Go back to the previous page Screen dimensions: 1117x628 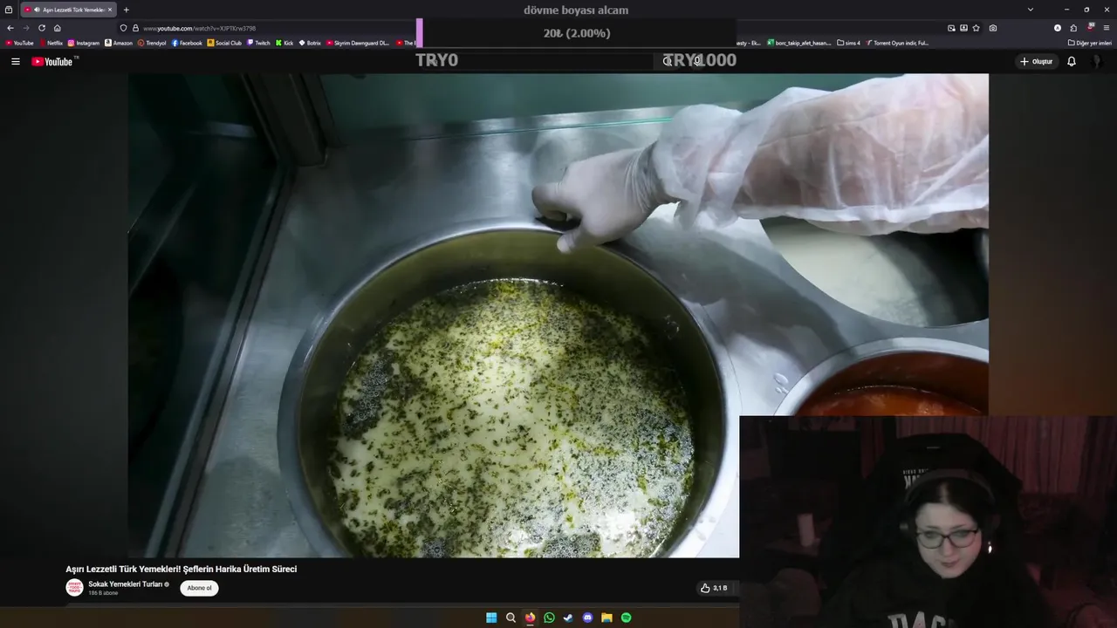point(10,28)
